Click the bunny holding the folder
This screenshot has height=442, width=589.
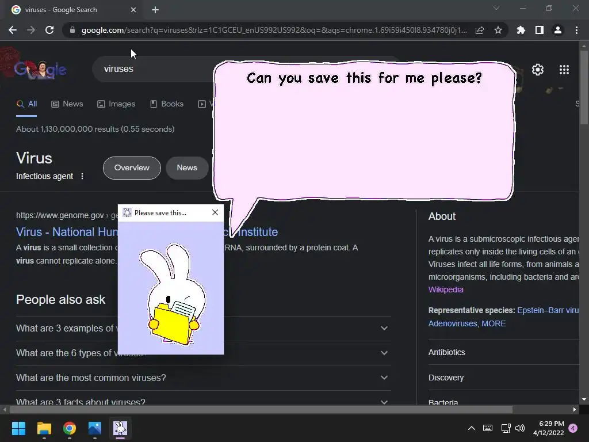click(x=173, y=294)
